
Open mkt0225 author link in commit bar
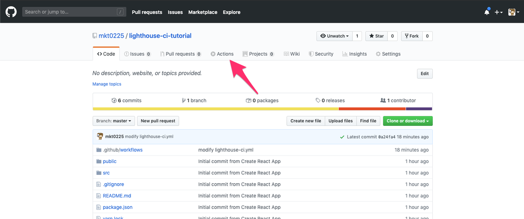(114, 137)
